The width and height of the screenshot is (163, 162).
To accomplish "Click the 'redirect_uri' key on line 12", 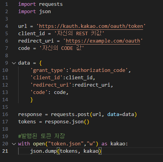I will [x=51, y=85].
